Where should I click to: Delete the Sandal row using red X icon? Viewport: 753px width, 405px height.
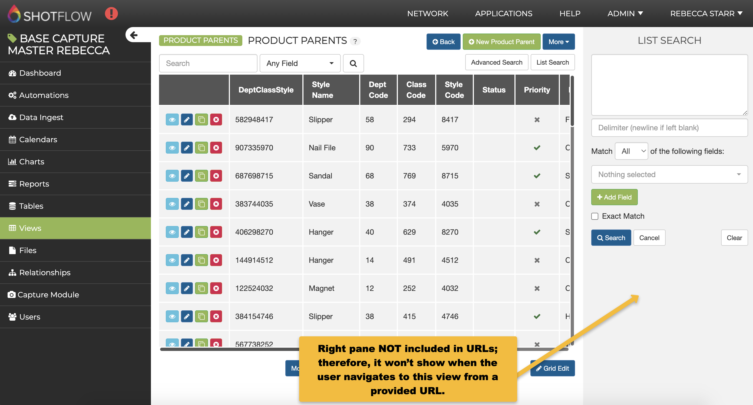point(216,176)
